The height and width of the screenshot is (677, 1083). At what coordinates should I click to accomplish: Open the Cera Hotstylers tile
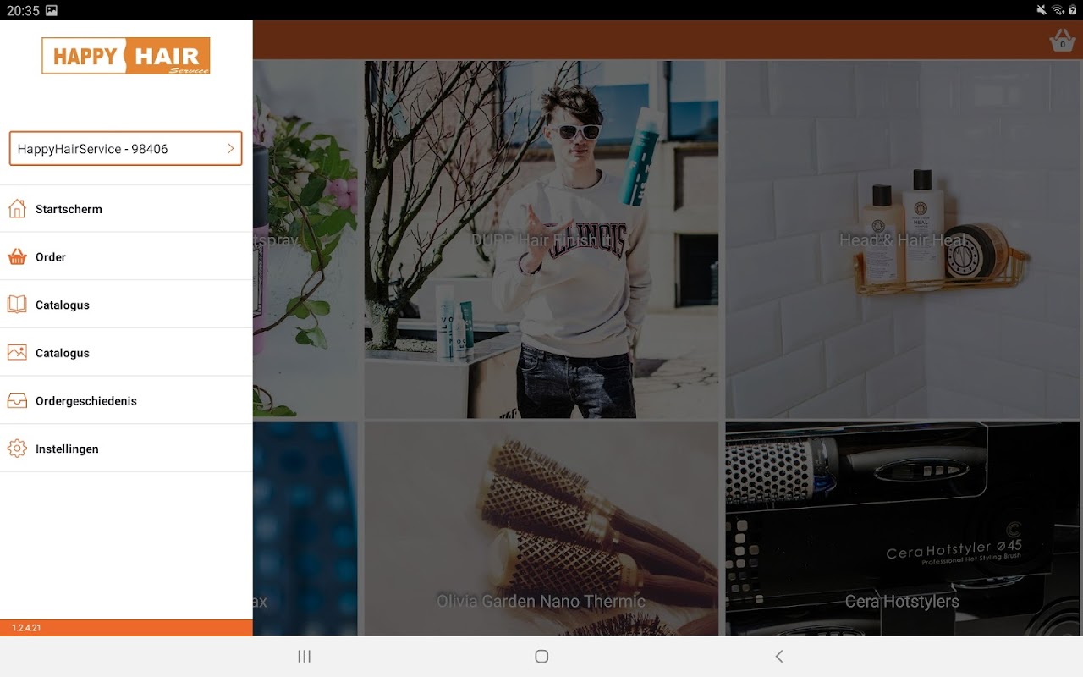pos(904,529)
